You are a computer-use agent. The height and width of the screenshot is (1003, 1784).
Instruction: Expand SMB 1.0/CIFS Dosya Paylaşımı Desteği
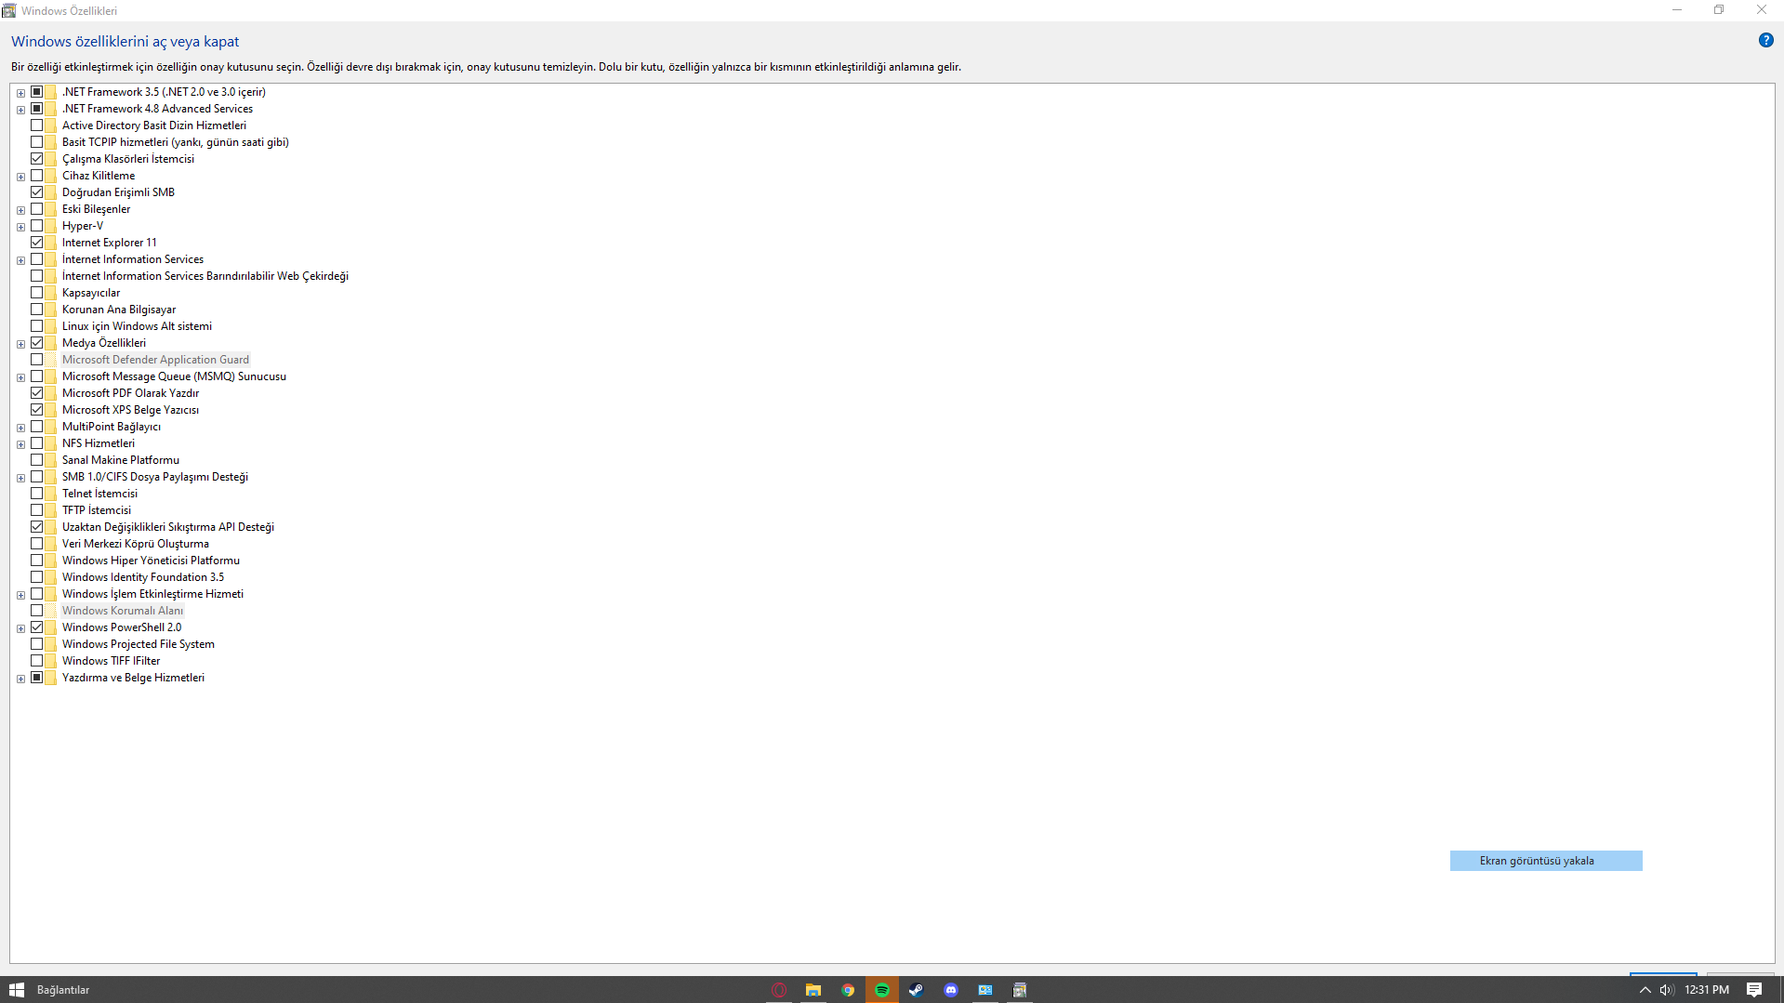point(20,478)
